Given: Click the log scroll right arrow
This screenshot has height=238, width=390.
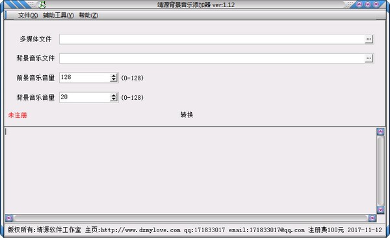Looking at the screenshot, I should (372, 218).
